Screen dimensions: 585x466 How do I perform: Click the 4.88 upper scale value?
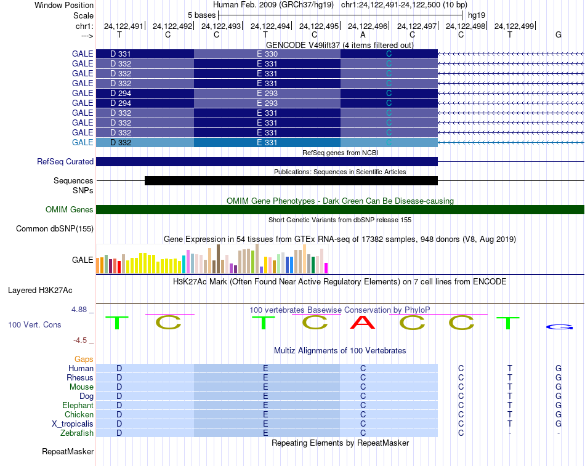(79, 309)
